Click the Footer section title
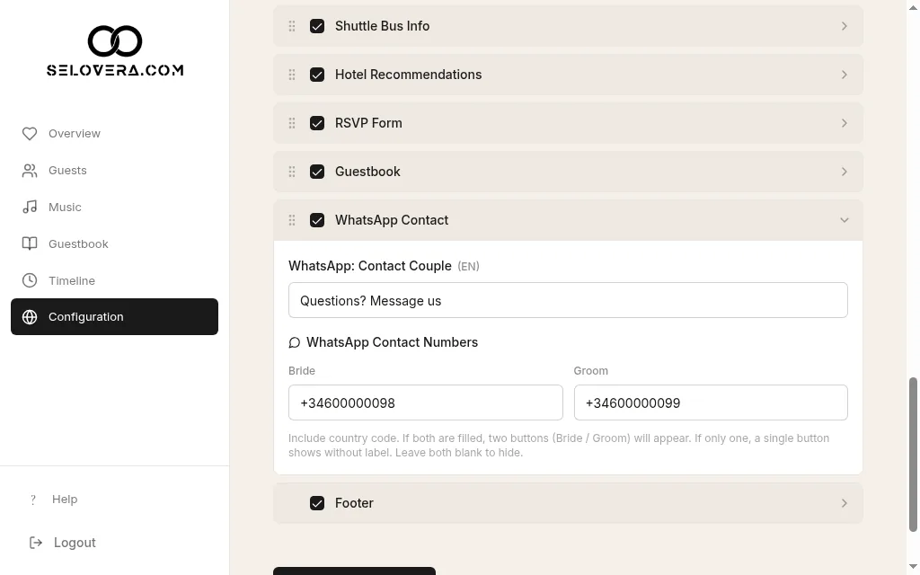 tap(354, 503)
